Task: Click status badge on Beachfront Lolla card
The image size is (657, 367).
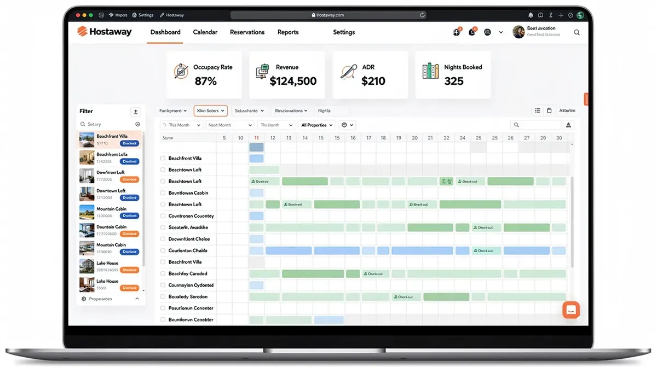Action: pos(130,161)
